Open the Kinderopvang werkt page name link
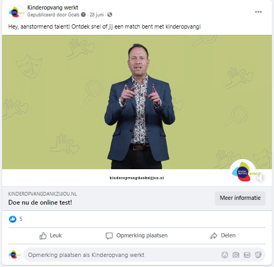This screenshot has width=274, height=267. [x=52, y=7]
